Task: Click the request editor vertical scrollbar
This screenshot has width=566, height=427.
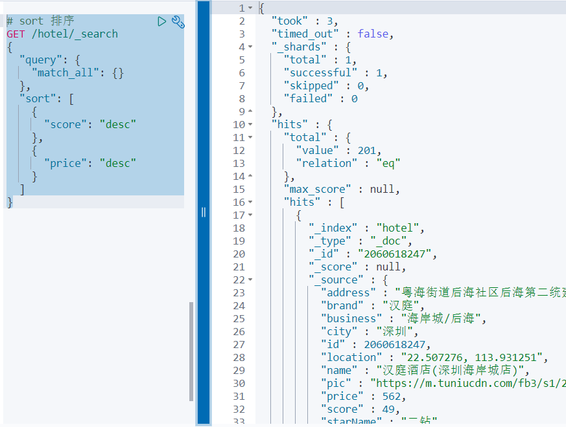Action: (191, 351)
